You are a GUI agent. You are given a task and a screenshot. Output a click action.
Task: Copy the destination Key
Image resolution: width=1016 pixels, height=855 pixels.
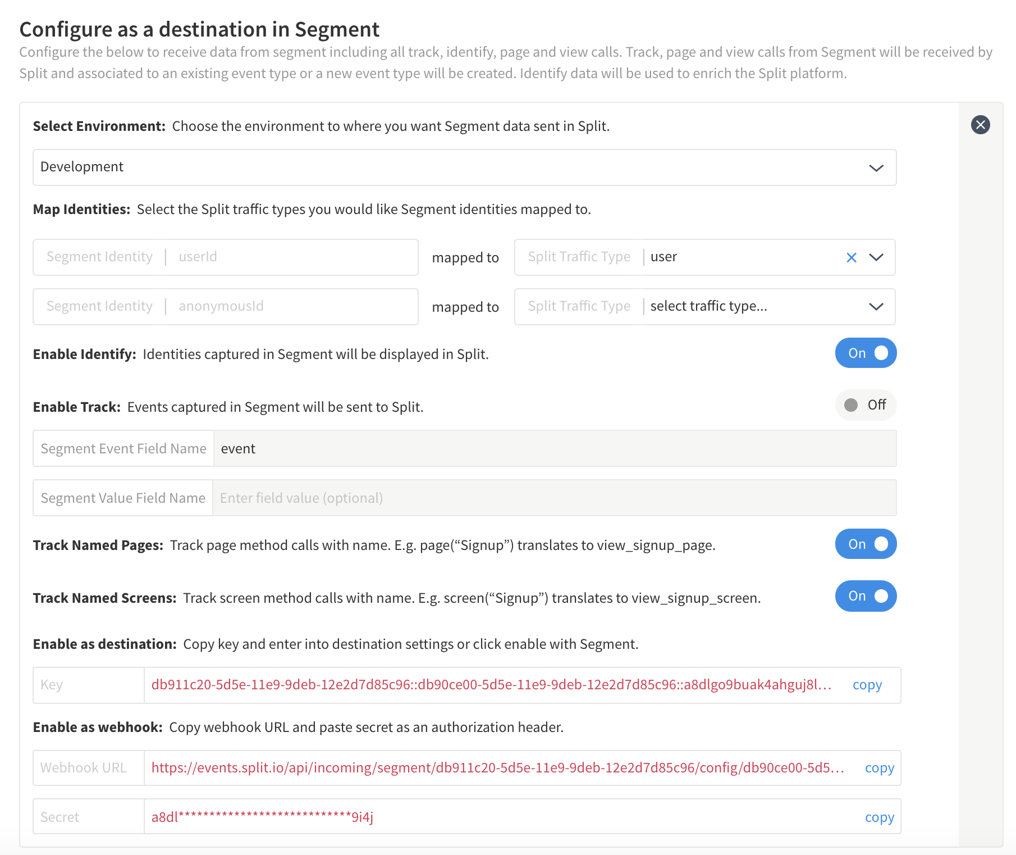point(867,685)
